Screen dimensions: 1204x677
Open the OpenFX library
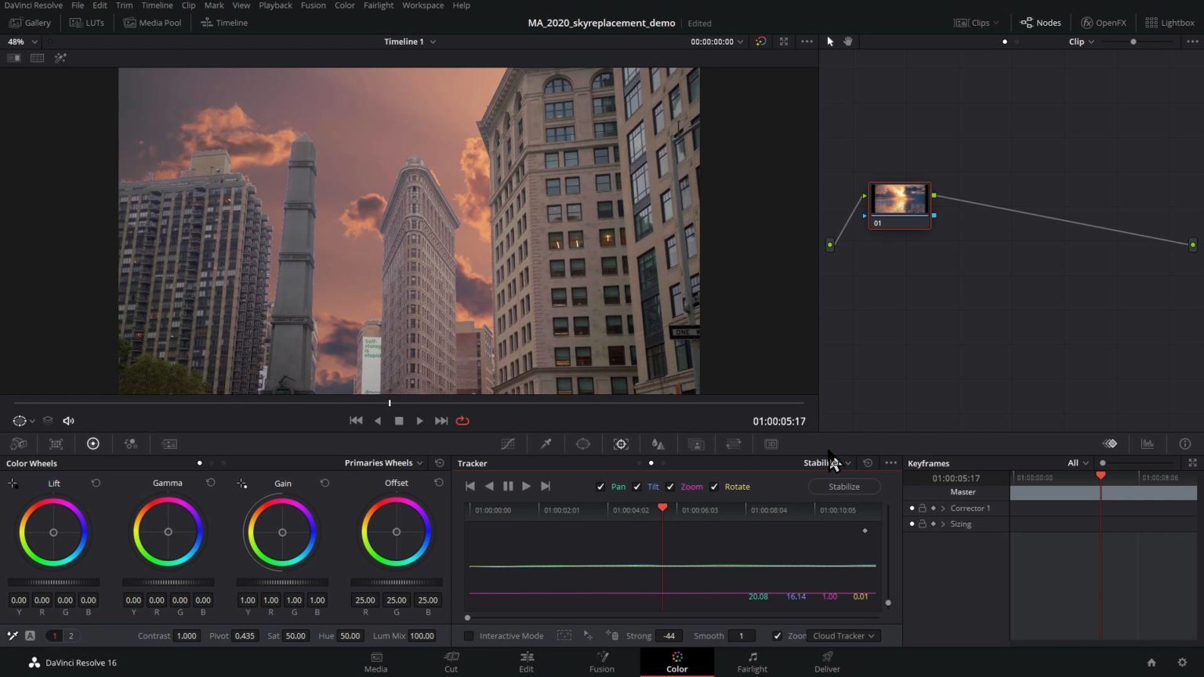pos(1103,22)
